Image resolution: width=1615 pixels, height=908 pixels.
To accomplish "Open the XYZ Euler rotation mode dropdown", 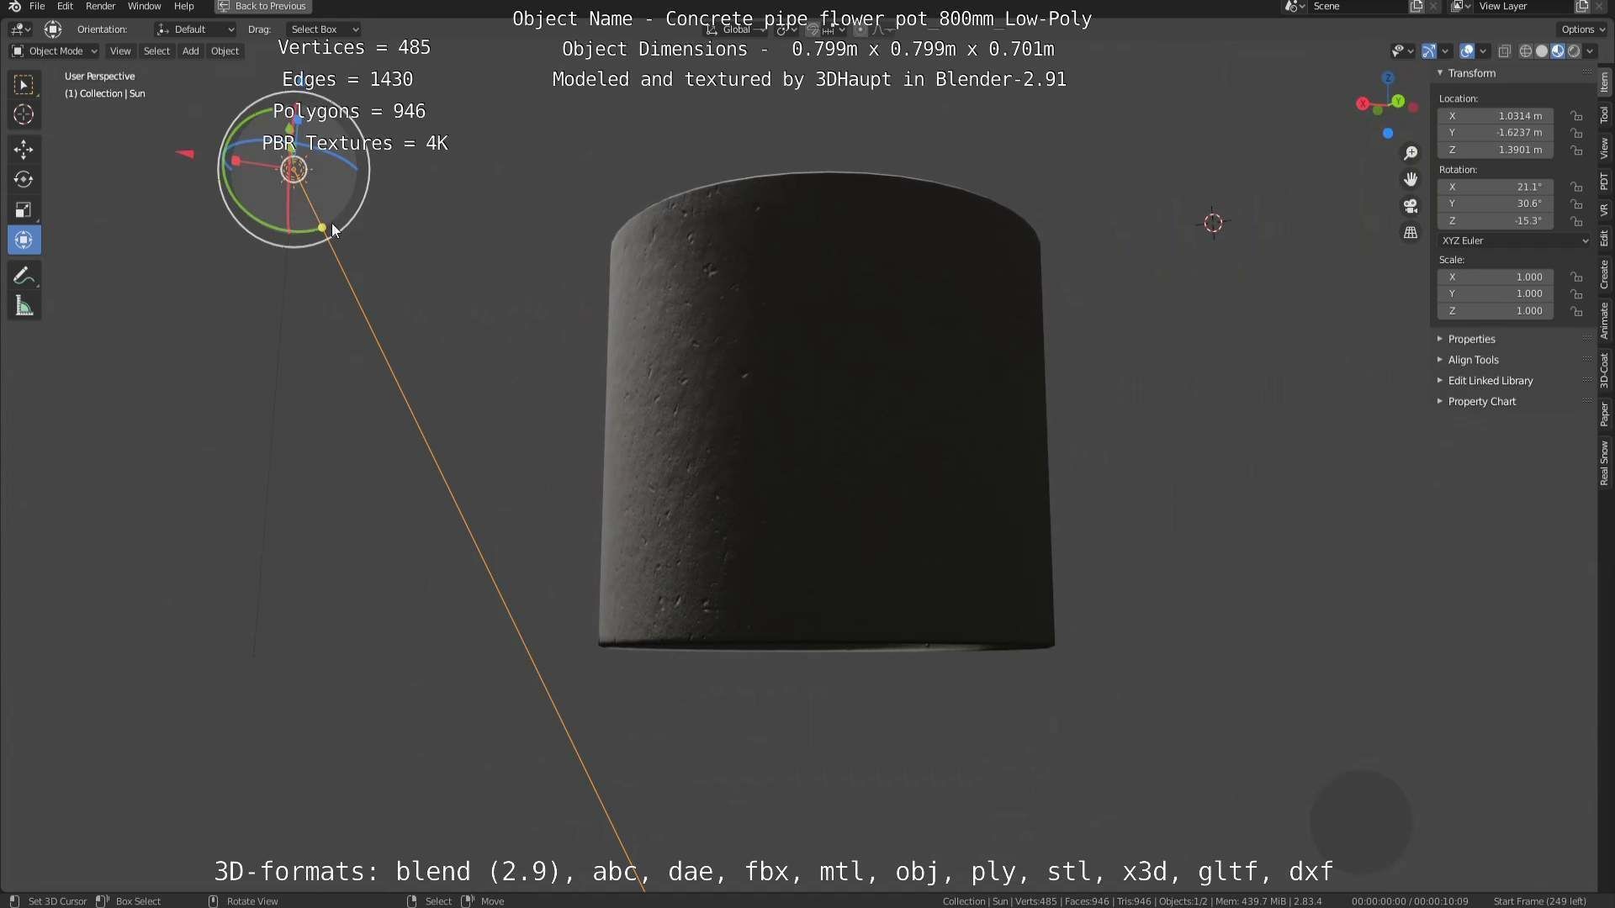I will point(1514,240).
